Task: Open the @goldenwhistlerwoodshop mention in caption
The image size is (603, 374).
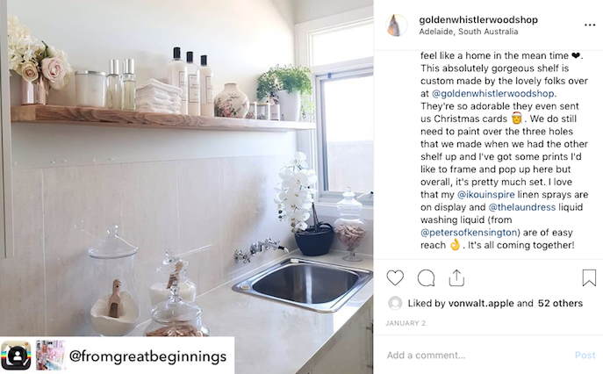Action: coord(493,93)
